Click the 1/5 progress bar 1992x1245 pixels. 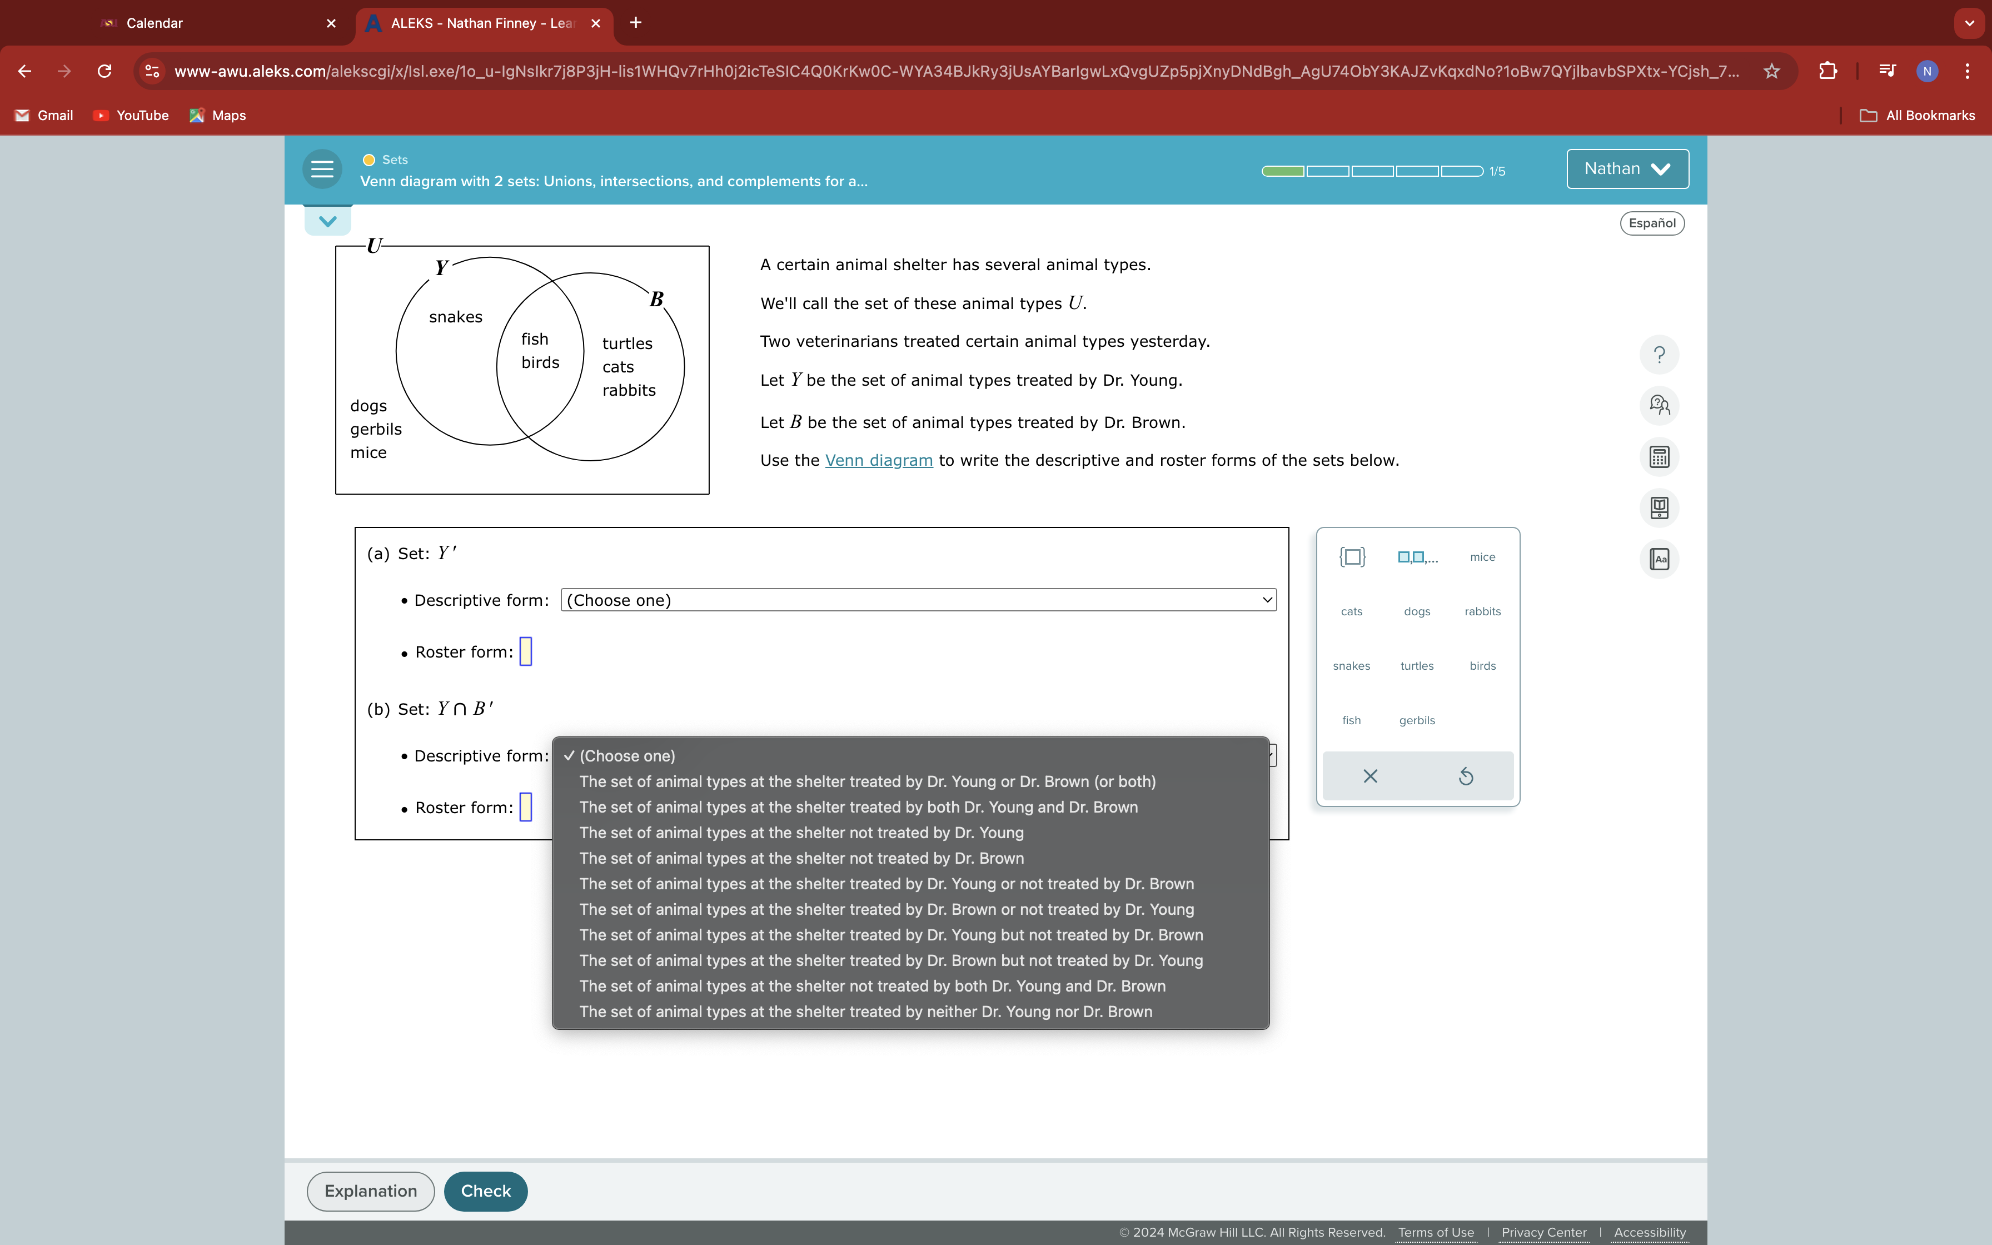tap(1371, 171)
